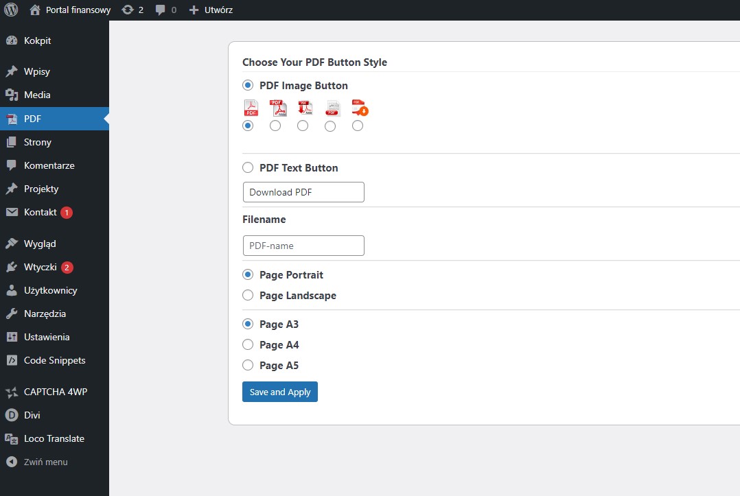Viewport: 740px width, 496px height.
Task: Select the PDF Image Button radio option
Action: tap(248, 85)
